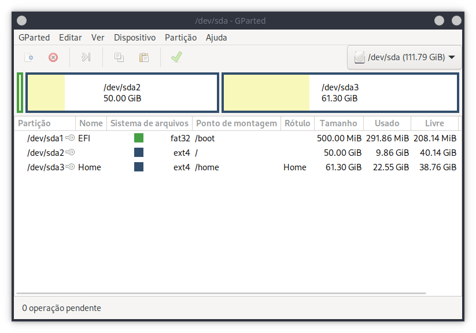Screen dimensions: 476x333
Task: Open the Dispositivo menu
Action: [134, 38]
